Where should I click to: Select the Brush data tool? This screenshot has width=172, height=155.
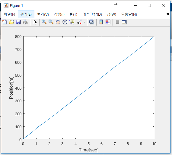pyautogui.click(x=79, y=22)
